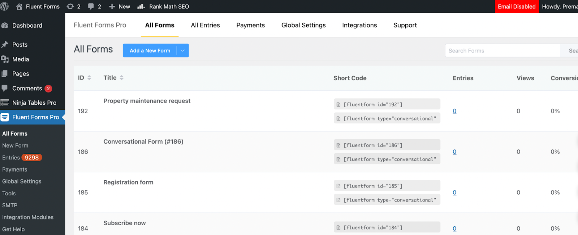Focus the Search Forms input field
This screenshot has height=235, width=578.
coord(502,51)
